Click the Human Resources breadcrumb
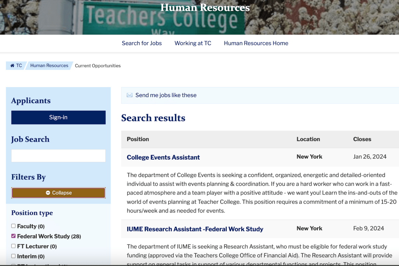This screenshot has height=266, width=399. (49, 66)
